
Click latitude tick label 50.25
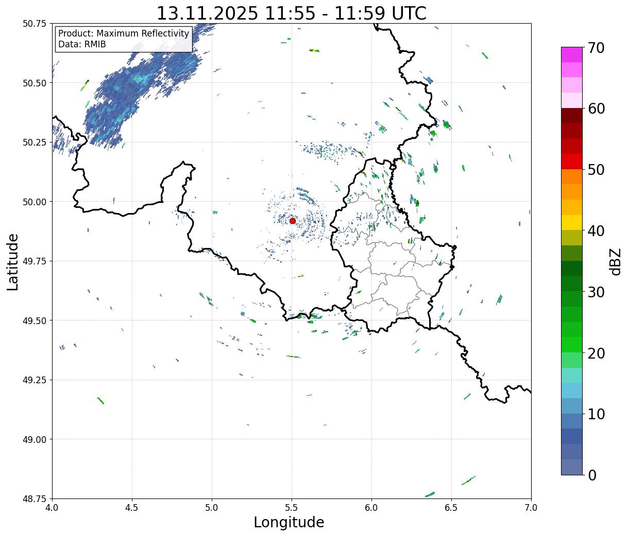point(35,142)
